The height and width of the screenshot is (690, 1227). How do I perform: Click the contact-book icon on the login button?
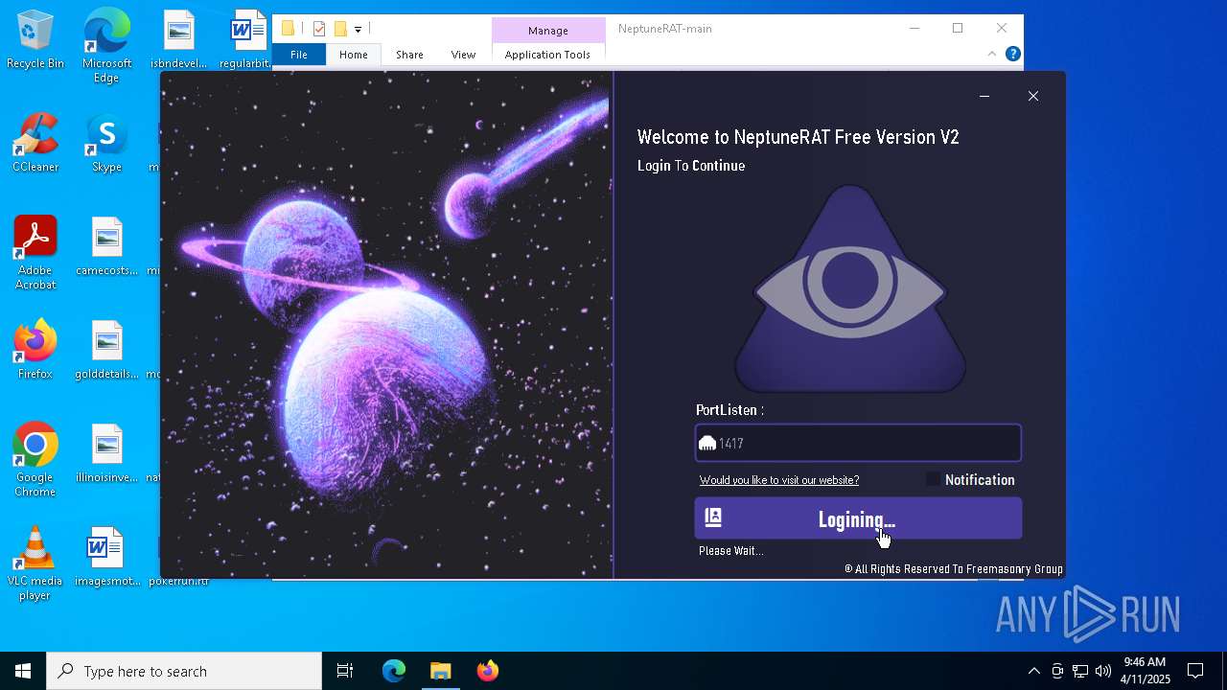pyautogui.click(x=713, y=517)
